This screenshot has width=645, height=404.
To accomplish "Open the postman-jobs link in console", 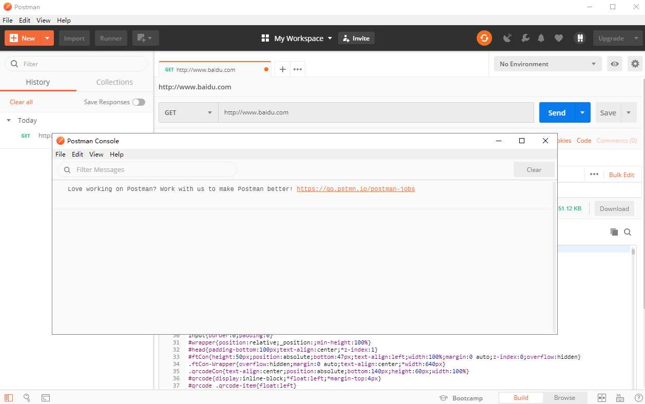I will coord(356,189).
